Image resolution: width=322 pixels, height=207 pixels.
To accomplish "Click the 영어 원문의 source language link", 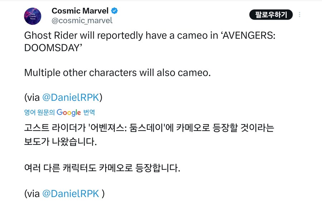I will 39,112.
